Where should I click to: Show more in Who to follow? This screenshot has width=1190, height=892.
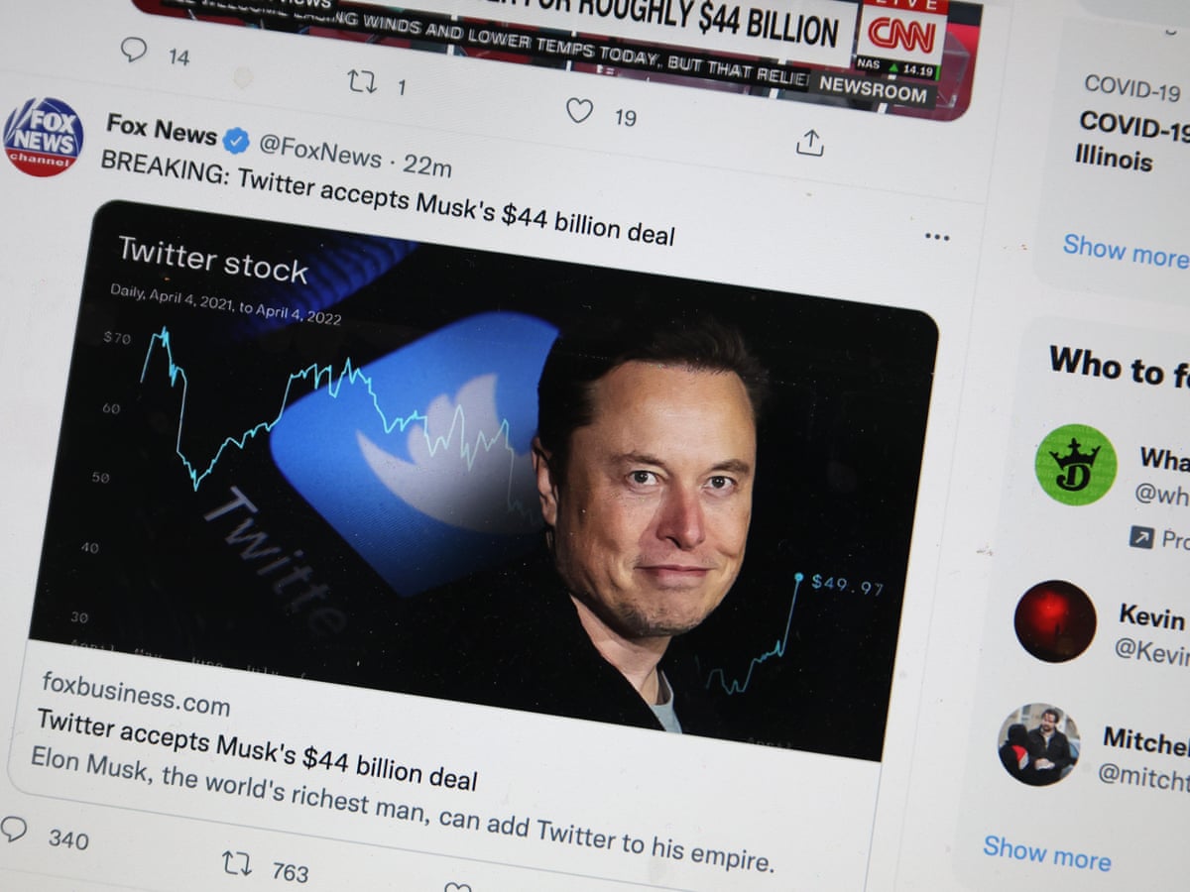pos(1047,853)
